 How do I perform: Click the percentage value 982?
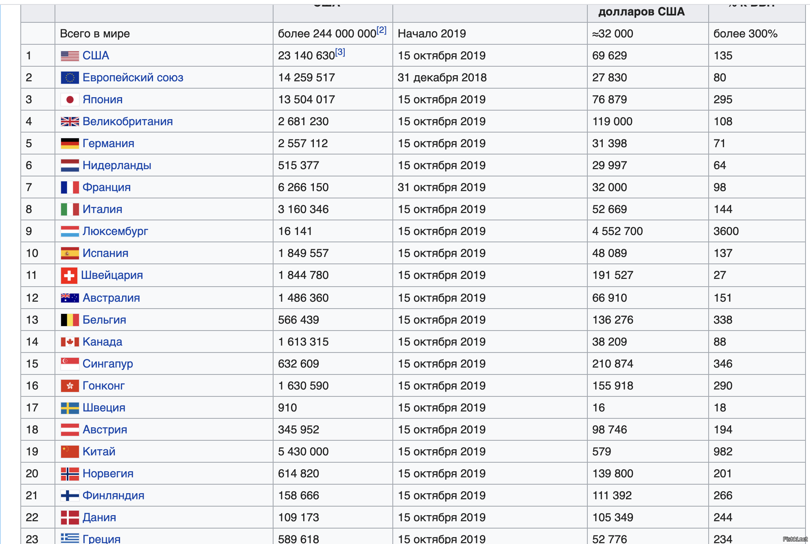click(x=723, y=452)
